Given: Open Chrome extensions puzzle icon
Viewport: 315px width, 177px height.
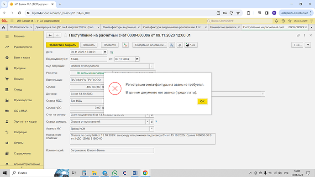Looking at the screenshot, I should pyautogui.click(x=248, y=13).
